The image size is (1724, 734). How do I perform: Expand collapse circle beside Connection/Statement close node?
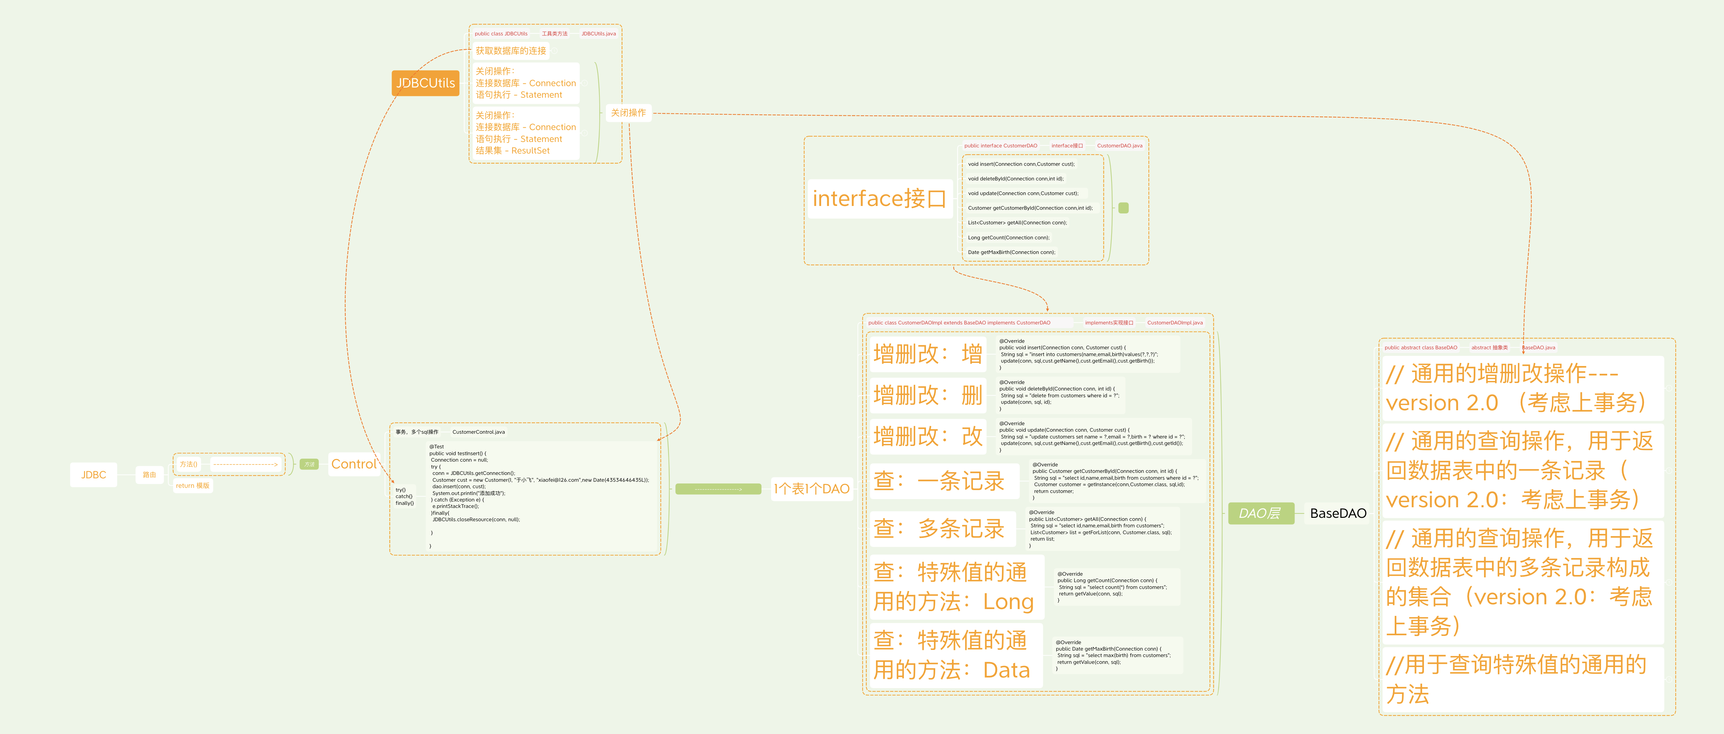coord(585,83)
